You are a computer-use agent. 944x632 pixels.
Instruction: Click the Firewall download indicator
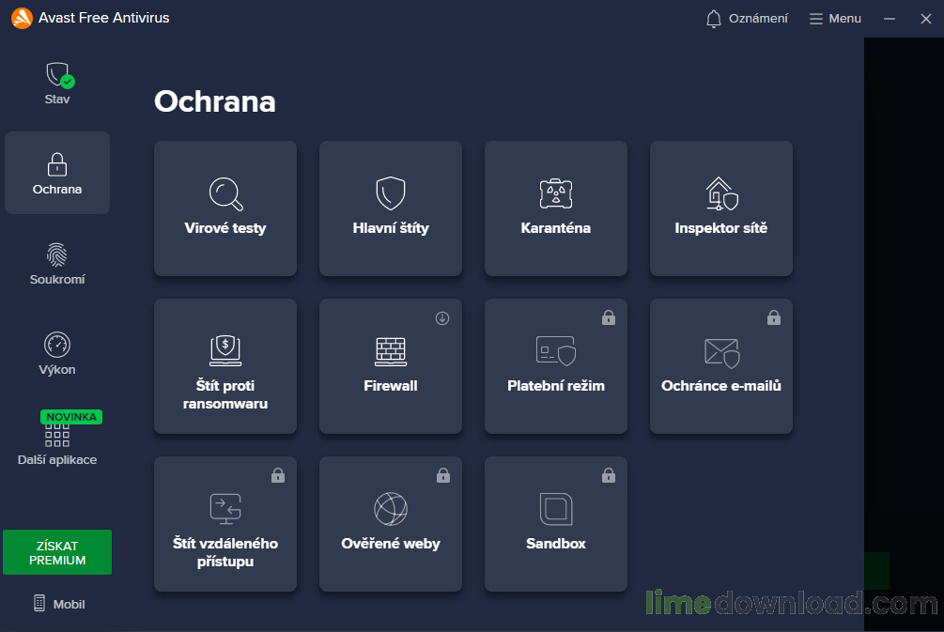point(442,318)
